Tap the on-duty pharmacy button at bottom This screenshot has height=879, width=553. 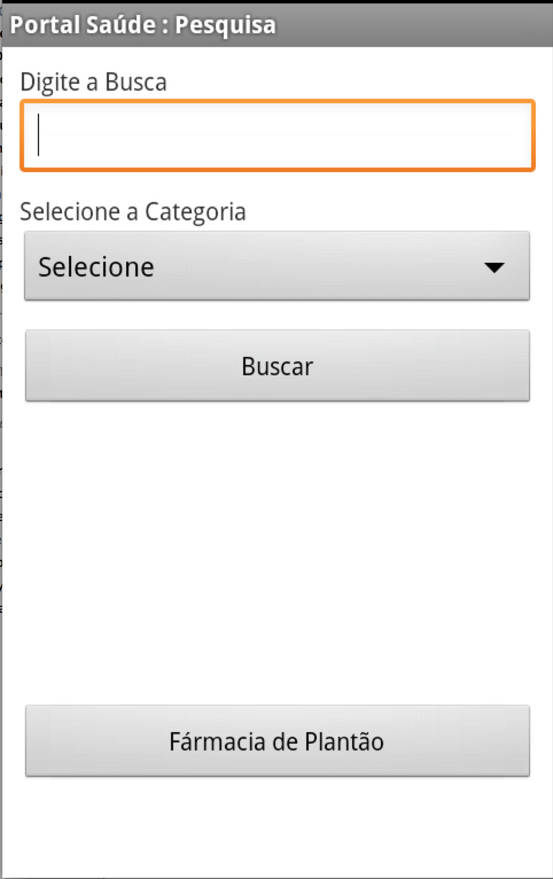tap(277, 741)
